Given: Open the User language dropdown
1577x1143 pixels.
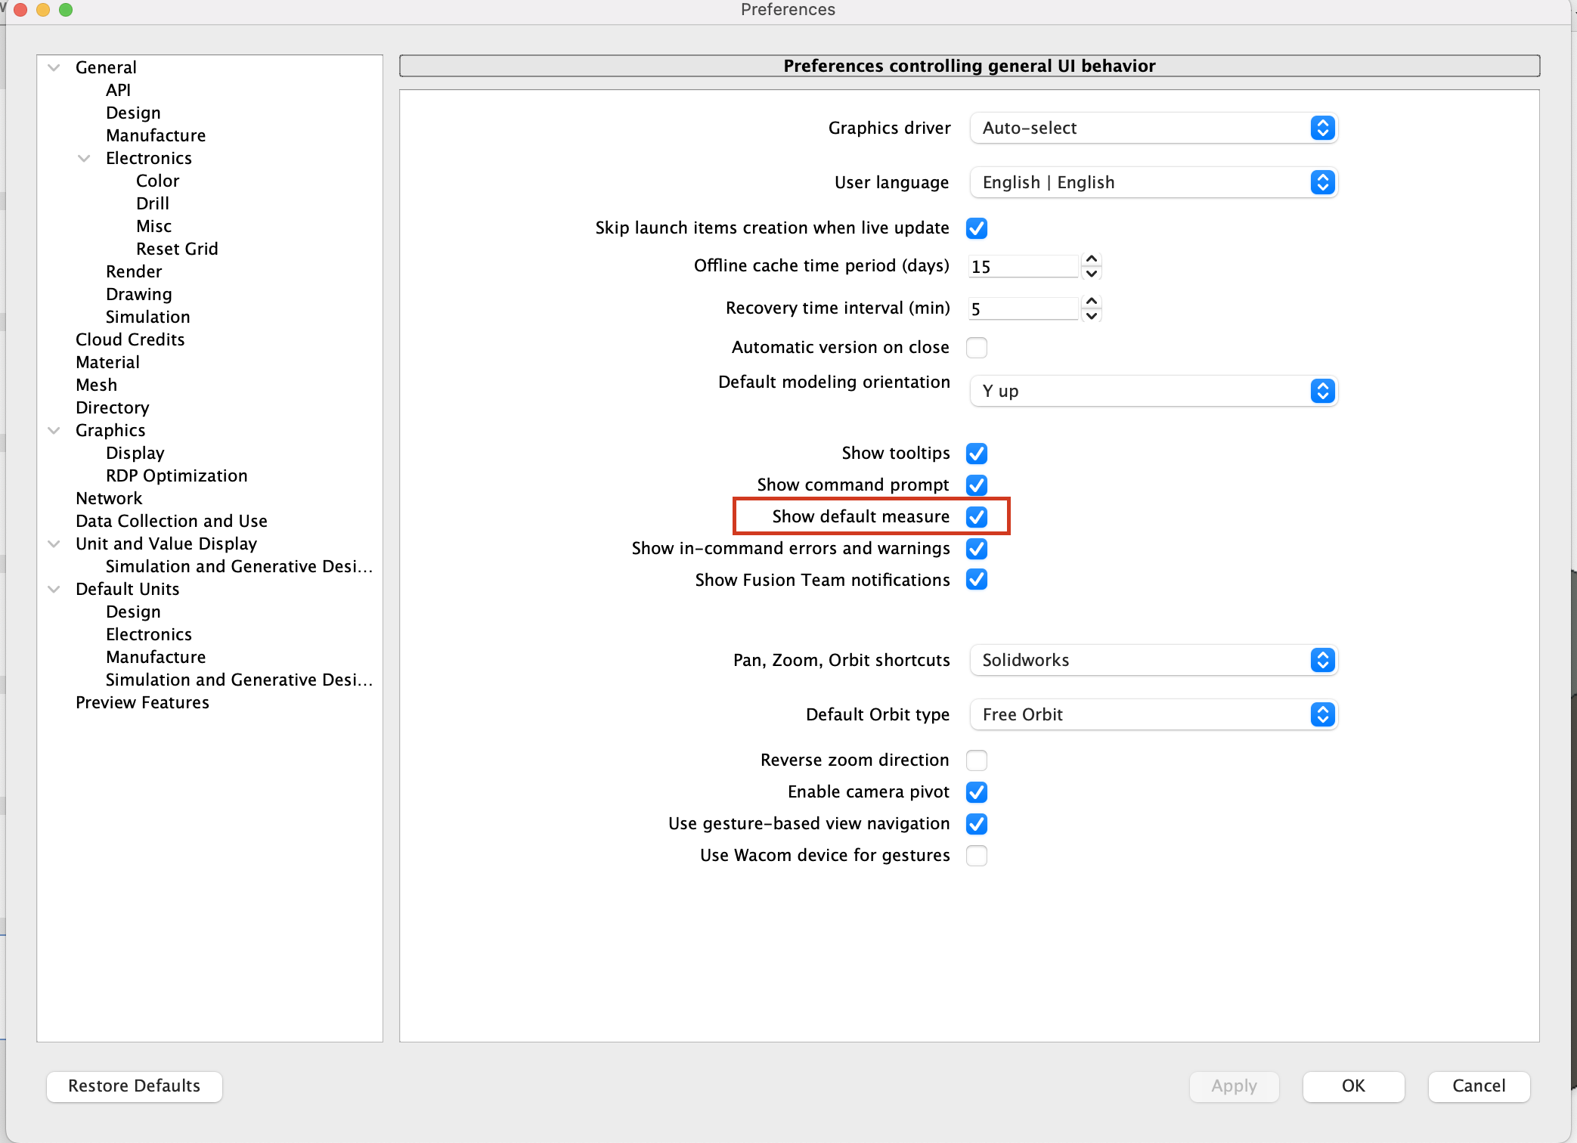Looking at the screenshot, I should 1154,183.
